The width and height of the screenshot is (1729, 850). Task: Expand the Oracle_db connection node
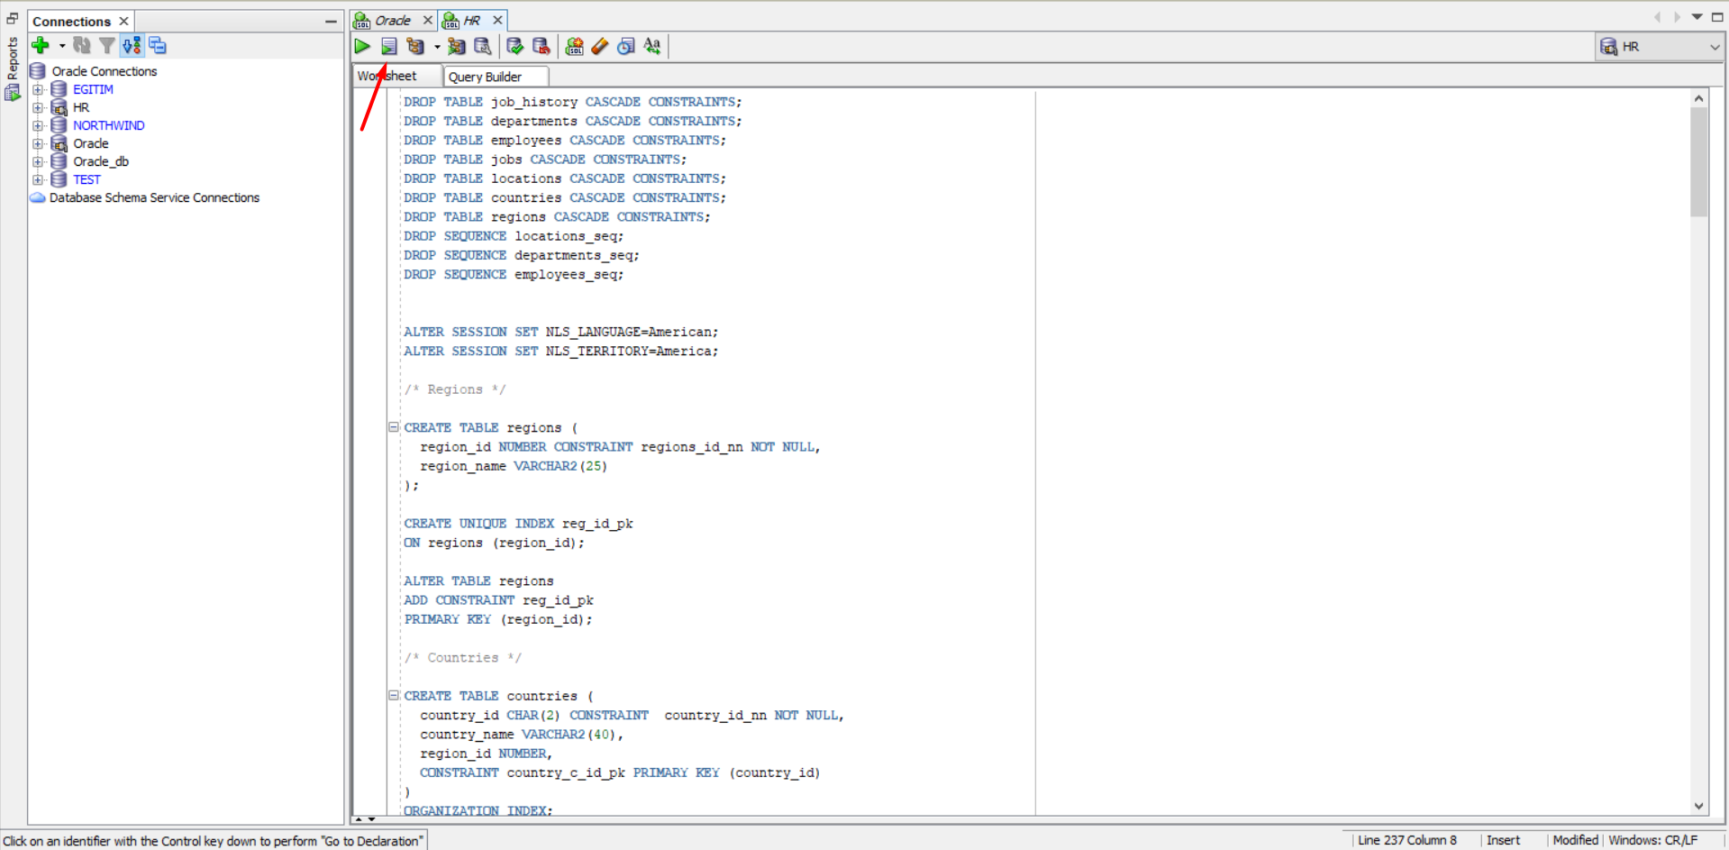tap(38, 161)
